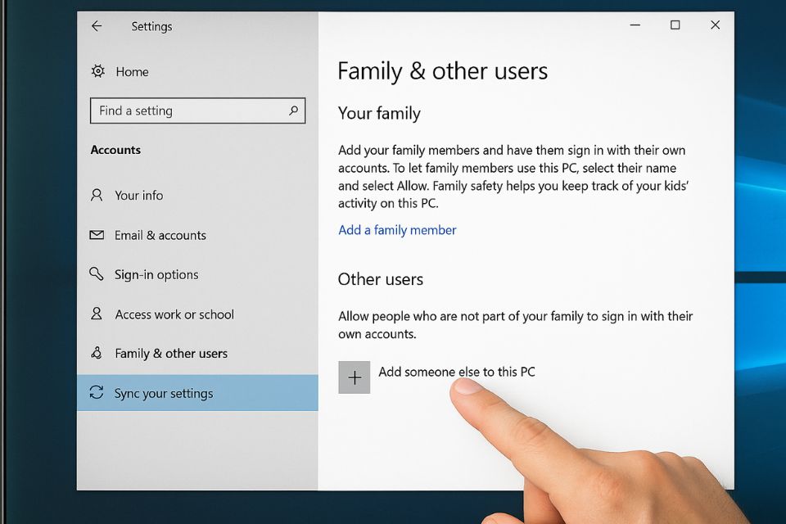Image resolution: width=786 pixels, height=524 pixels.
Task: Navigate to Sign-in options
Action: coord(156,275)
